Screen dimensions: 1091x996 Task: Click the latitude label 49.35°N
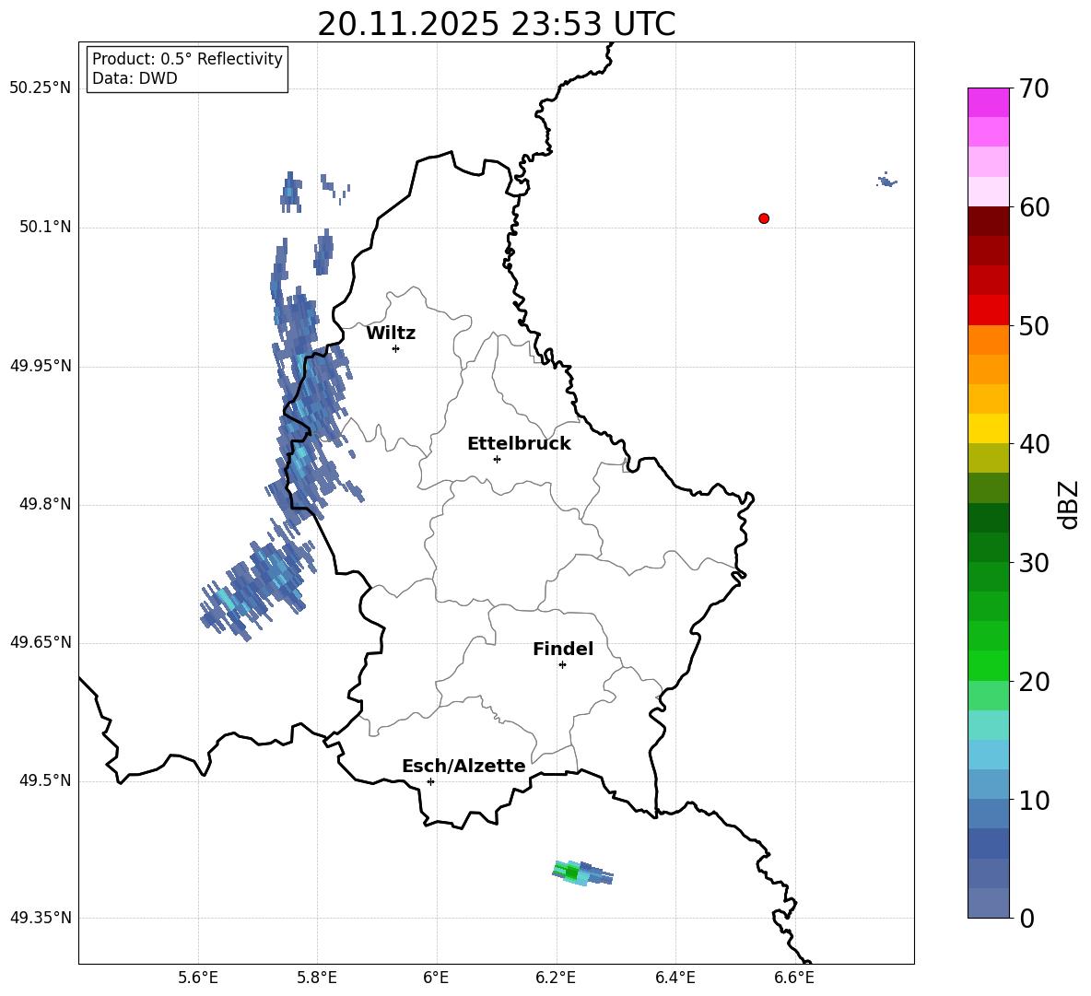[x=41, y=918]
